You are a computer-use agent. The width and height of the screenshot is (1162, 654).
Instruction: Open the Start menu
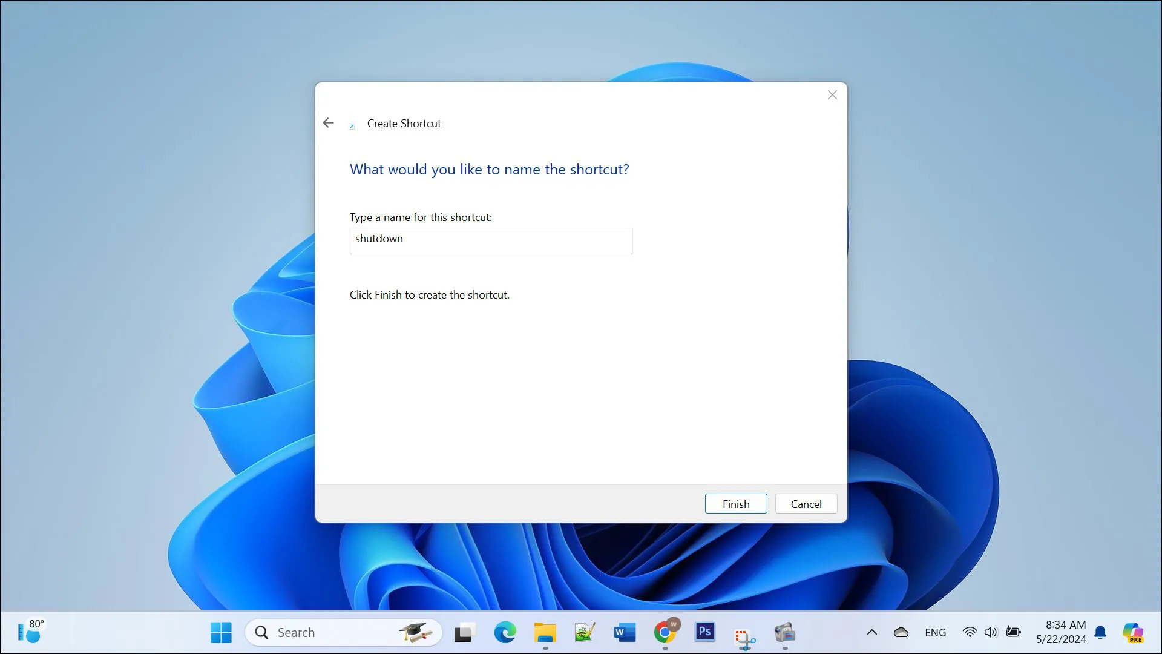click(x=221, y=632)
